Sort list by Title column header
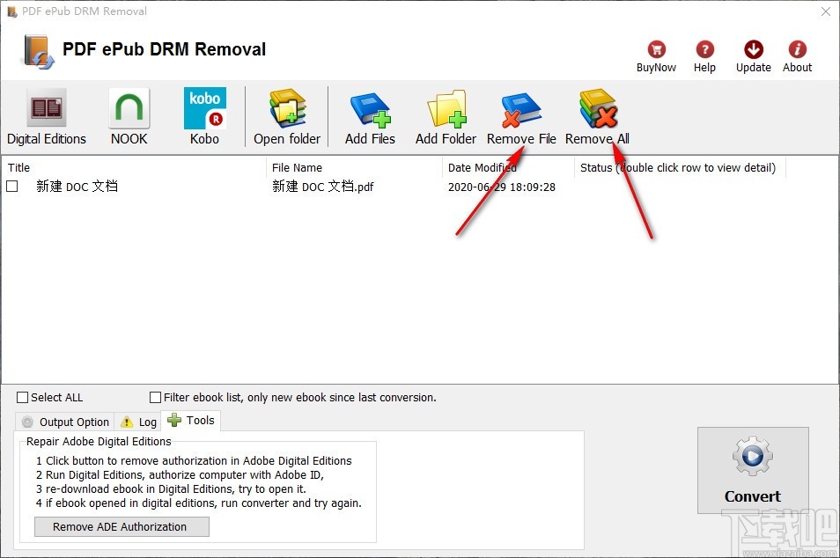The height and width of the screenshot is (558, 840). coord(134,167)
